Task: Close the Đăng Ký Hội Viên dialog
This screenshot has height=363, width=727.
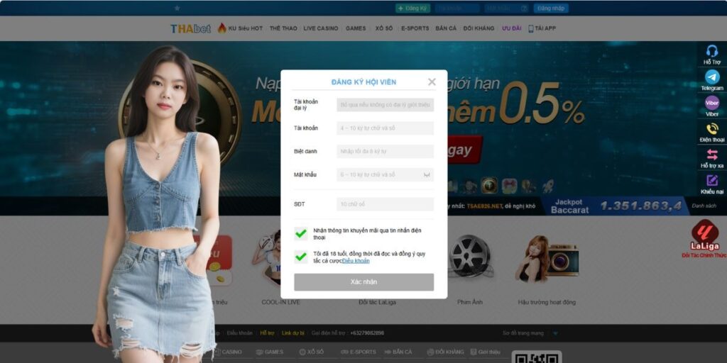Action: coord(432,82)
